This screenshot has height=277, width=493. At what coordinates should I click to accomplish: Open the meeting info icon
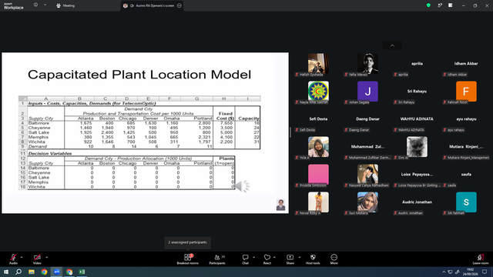pyautogui.click(x=35, y=5)
